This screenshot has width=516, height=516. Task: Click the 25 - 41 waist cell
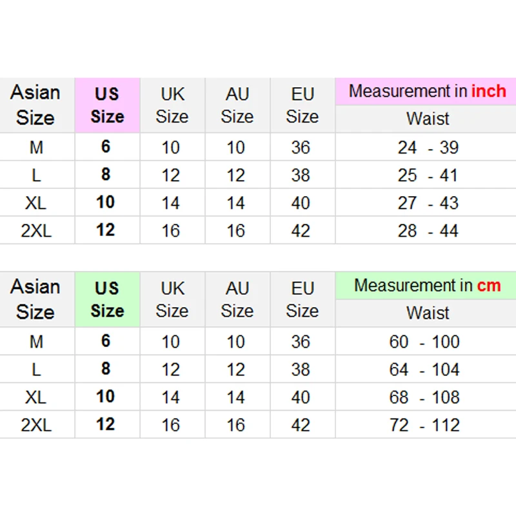(427, 175)
